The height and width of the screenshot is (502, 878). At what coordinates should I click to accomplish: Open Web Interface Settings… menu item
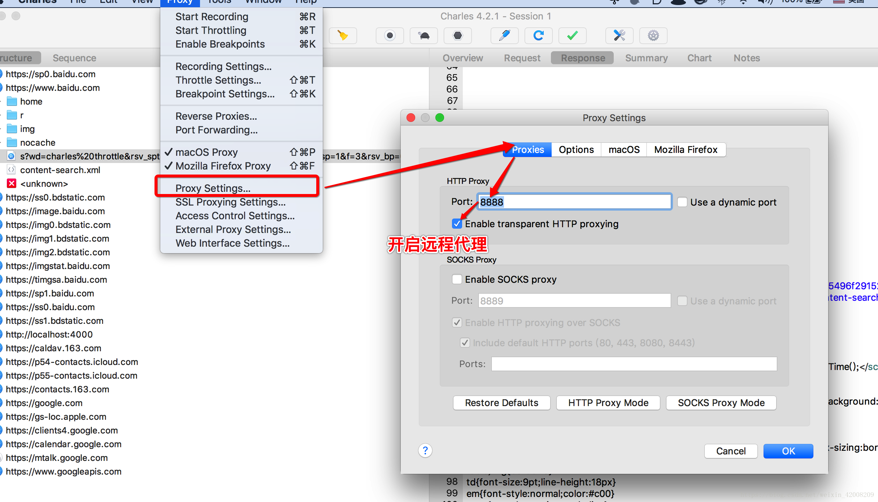coord(241,243)
